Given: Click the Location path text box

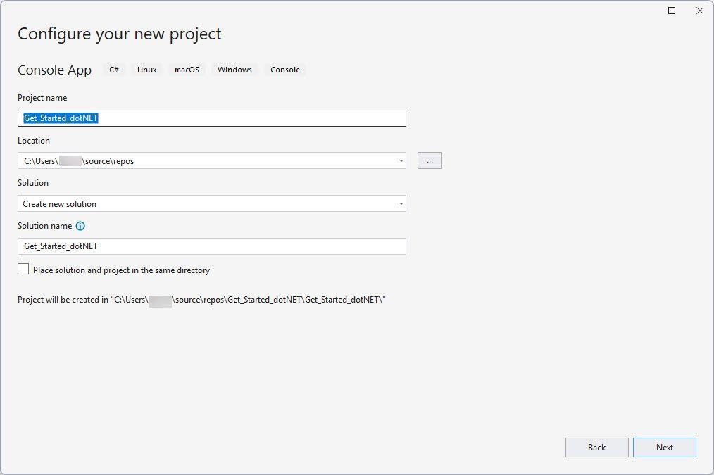Looking at the screenshot, I should click(x=204, y=161).
